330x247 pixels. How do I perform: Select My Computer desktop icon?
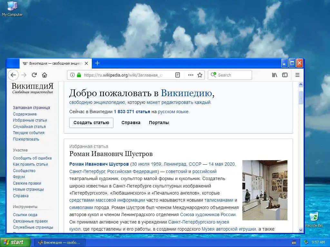point(12,9)
